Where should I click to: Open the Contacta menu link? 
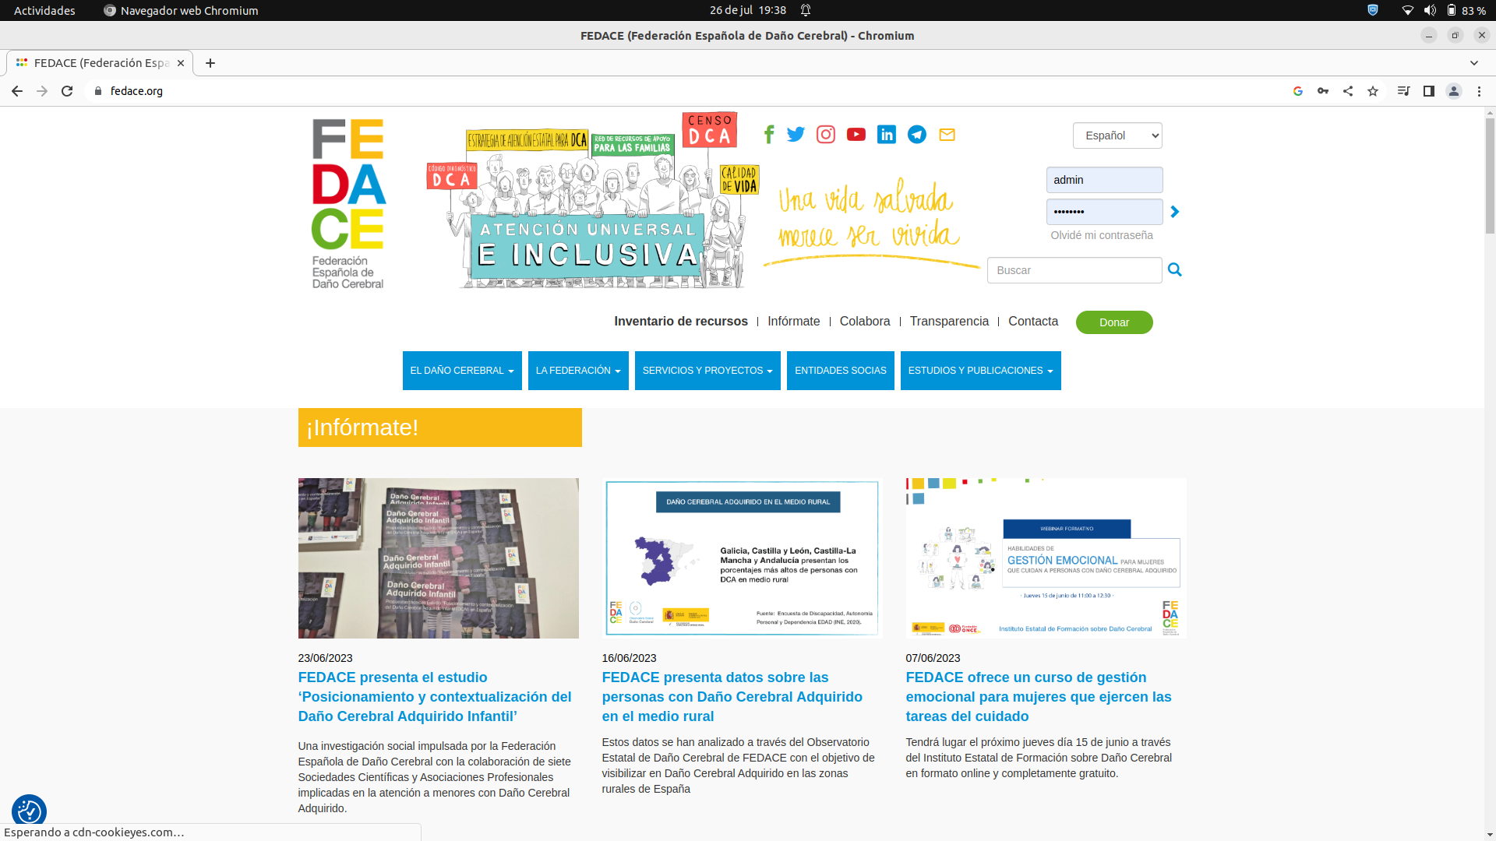pyautogui.click(x=1033, y=321)
